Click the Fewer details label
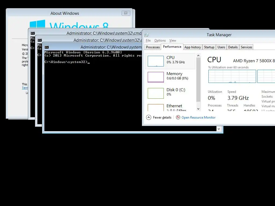This screenshot has height=206, width=275. [x=162, y=117]
